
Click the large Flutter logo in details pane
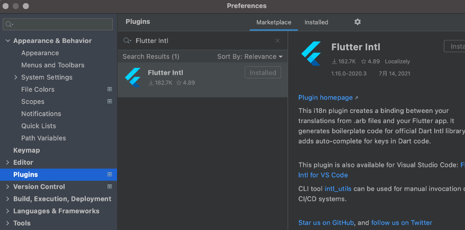[311, 53]
